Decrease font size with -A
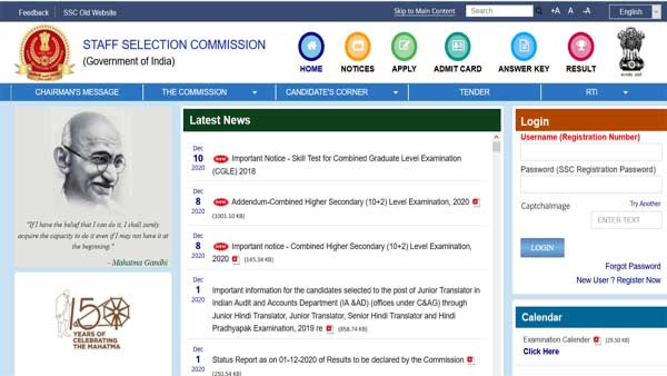The image size is (667, 376). (586, 11)
